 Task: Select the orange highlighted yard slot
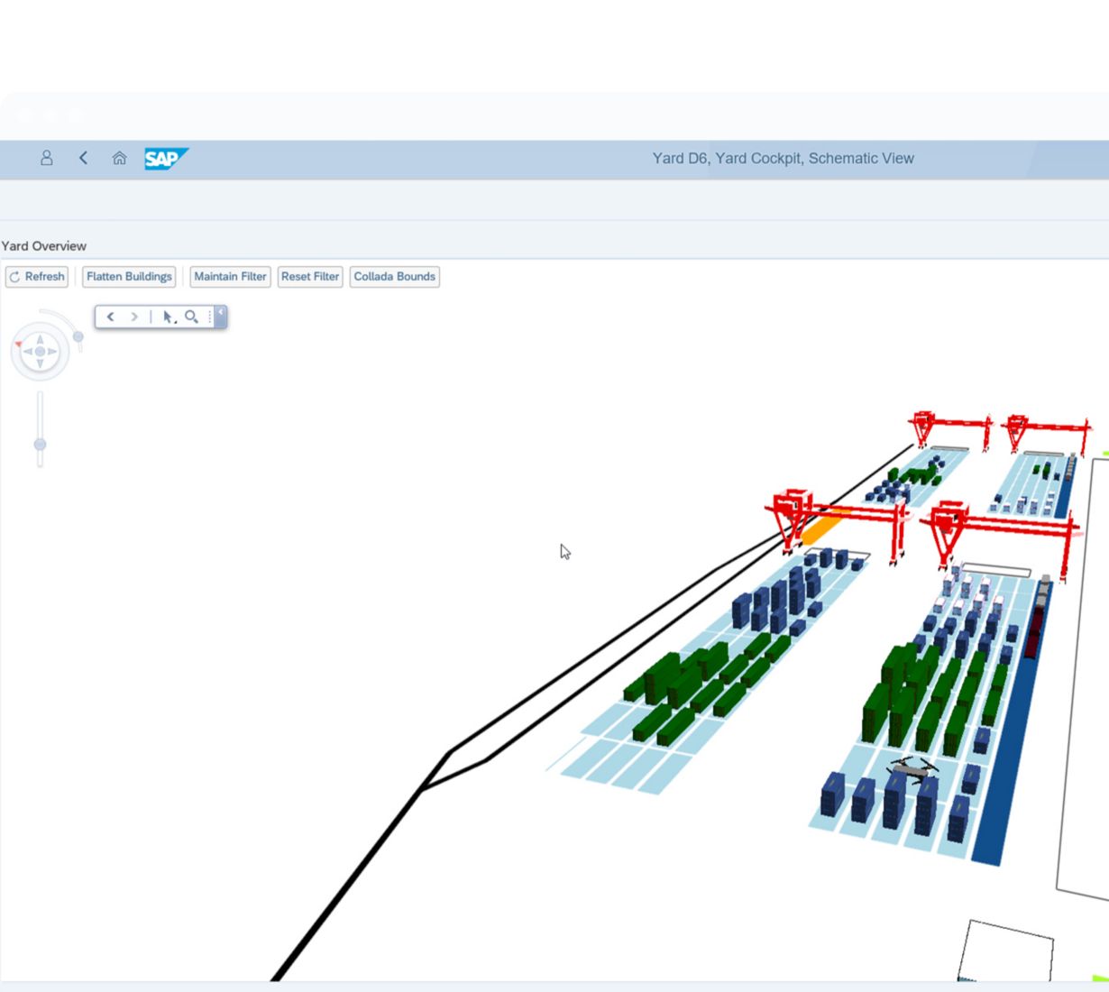click(x=824, y=526)
